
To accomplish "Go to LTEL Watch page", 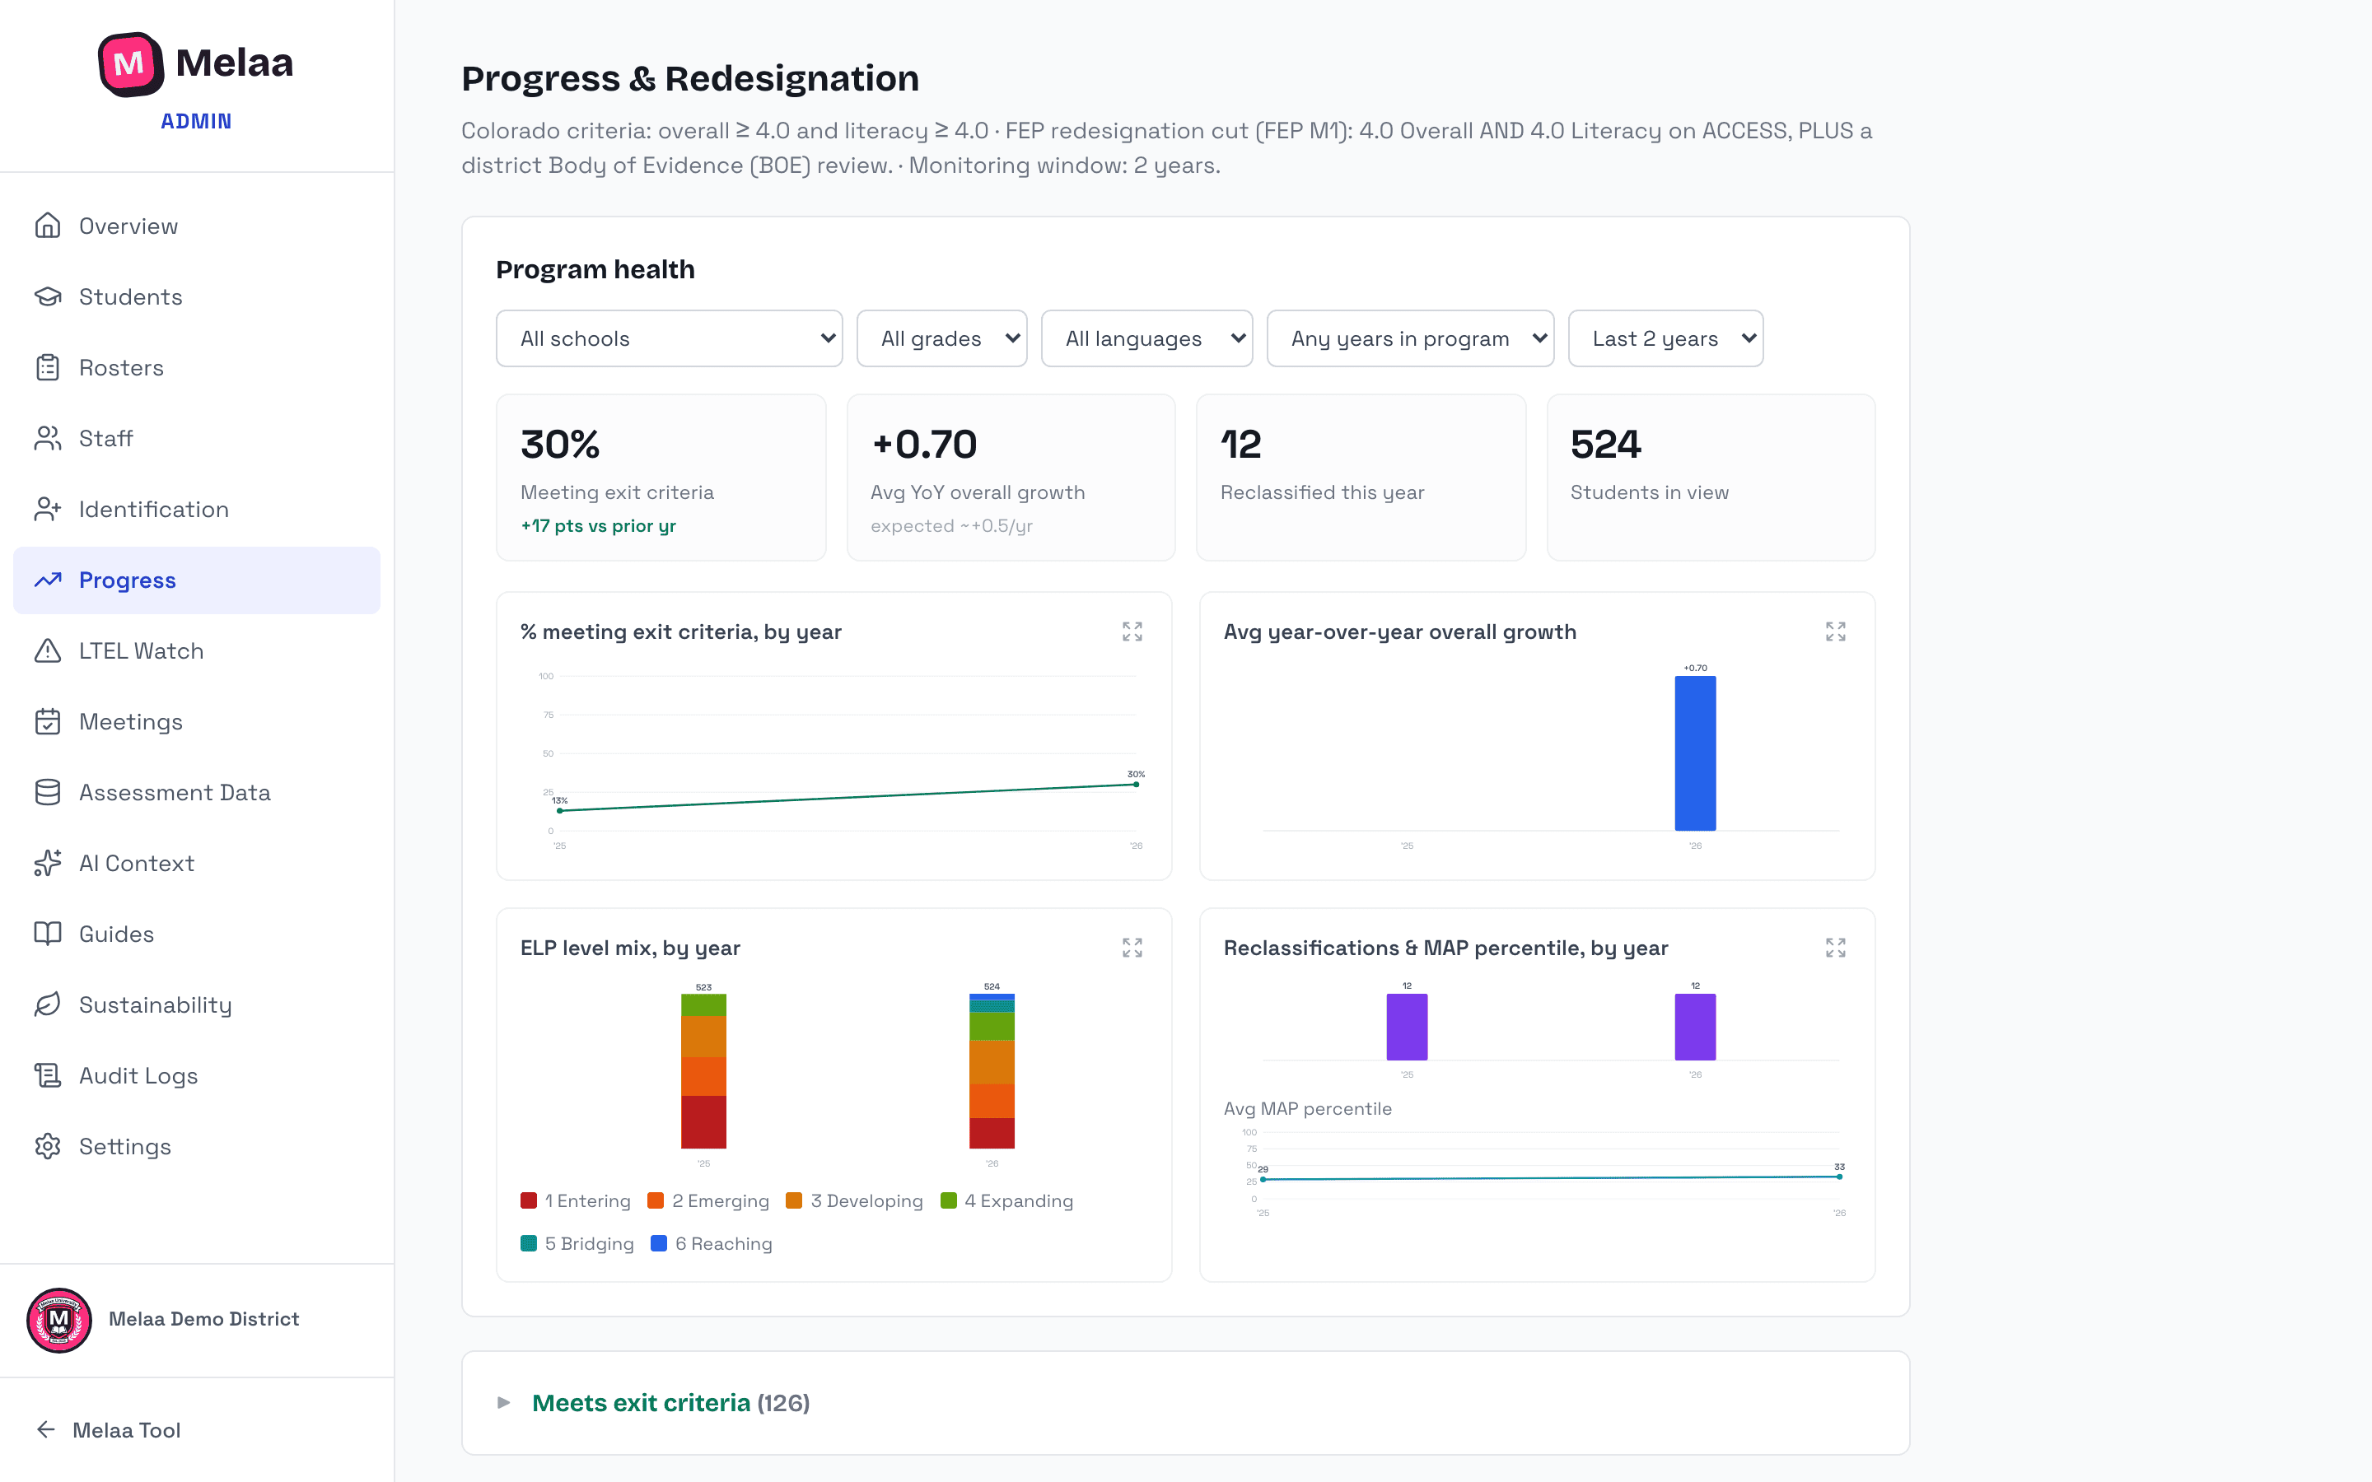I will 197,650.
